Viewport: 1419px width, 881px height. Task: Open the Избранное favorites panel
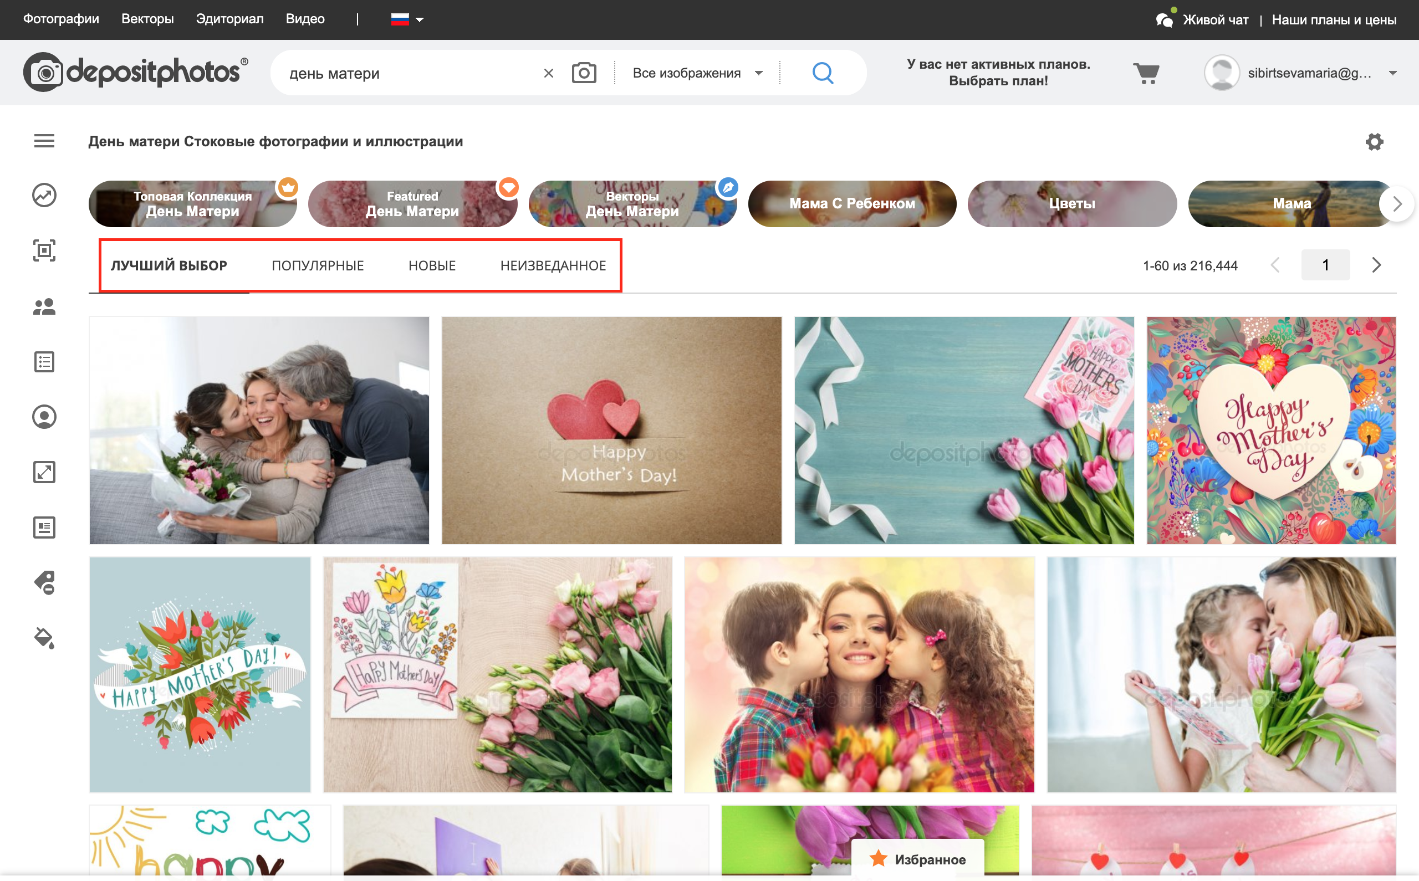click(918, 859)
